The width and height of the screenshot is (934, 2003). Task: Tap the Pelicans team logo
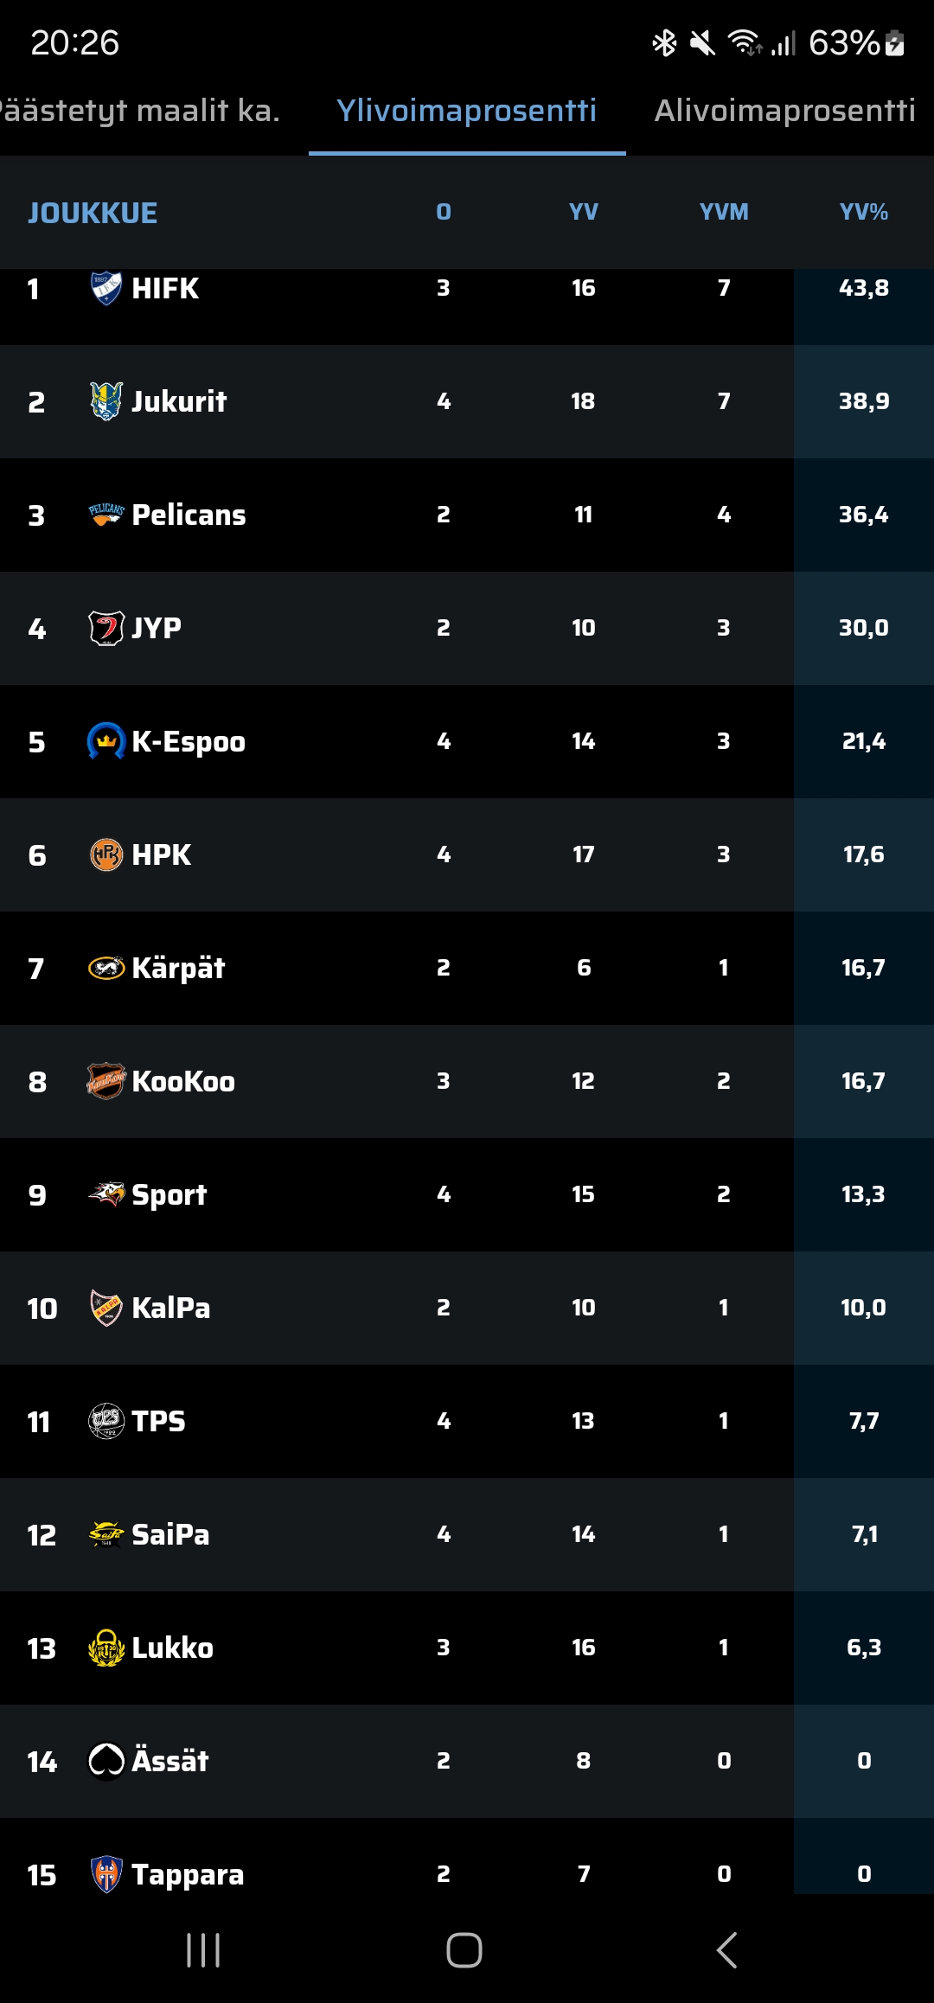(x=106, y=515)
